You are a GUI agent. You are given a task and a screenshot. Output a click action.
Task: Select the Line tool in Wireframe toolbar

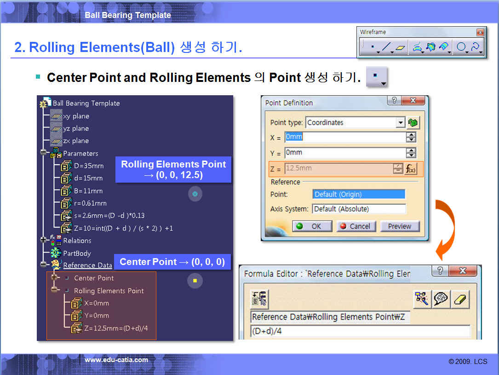pyautogui.click(x=386, y=47)
